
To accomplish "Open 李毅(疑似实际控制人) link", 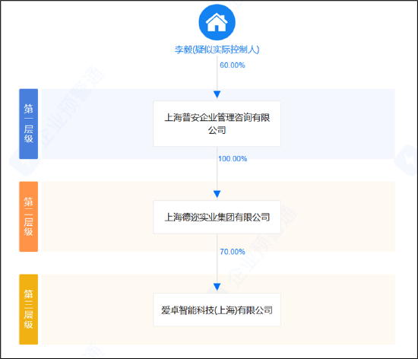I will (x=217, y=49).
